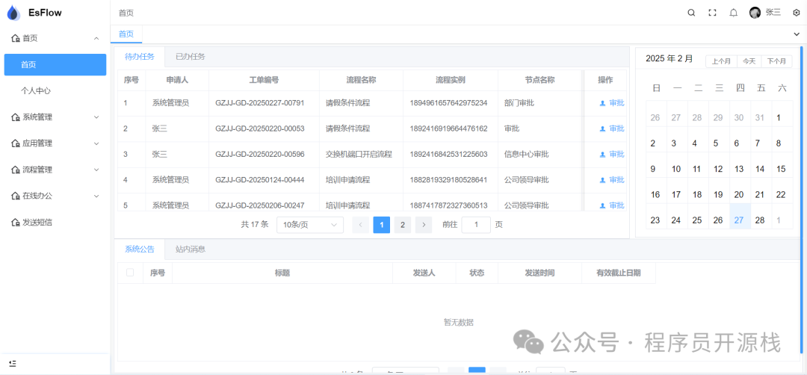The image size is (807, 375).
Task: Expand the 在线办公 menu chevron
Action: (x=96, y=196)
